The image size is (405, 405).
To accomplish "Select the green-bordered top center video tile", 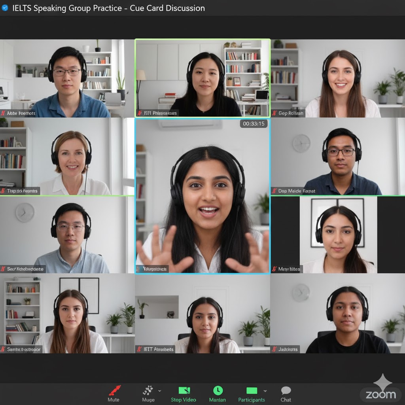I will (x=202, y=78).
